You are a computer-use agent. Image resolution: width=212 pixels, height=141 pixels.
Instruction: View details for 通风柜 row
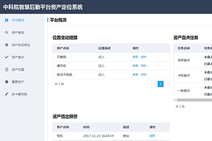(135, 66)
